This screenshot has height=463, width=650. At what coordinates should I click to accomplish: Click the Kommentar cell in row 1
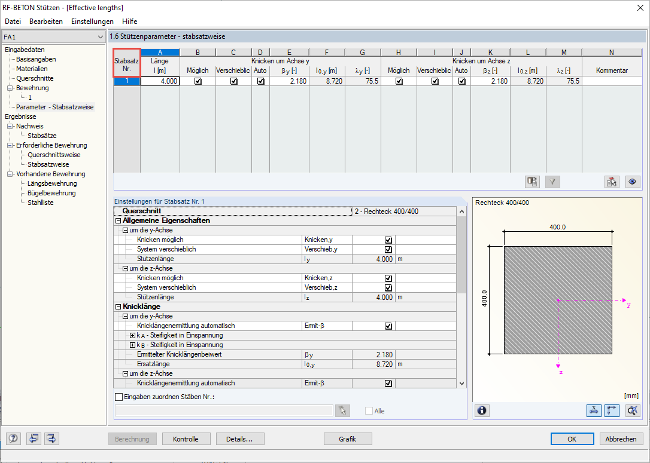[x=612, y=81]
